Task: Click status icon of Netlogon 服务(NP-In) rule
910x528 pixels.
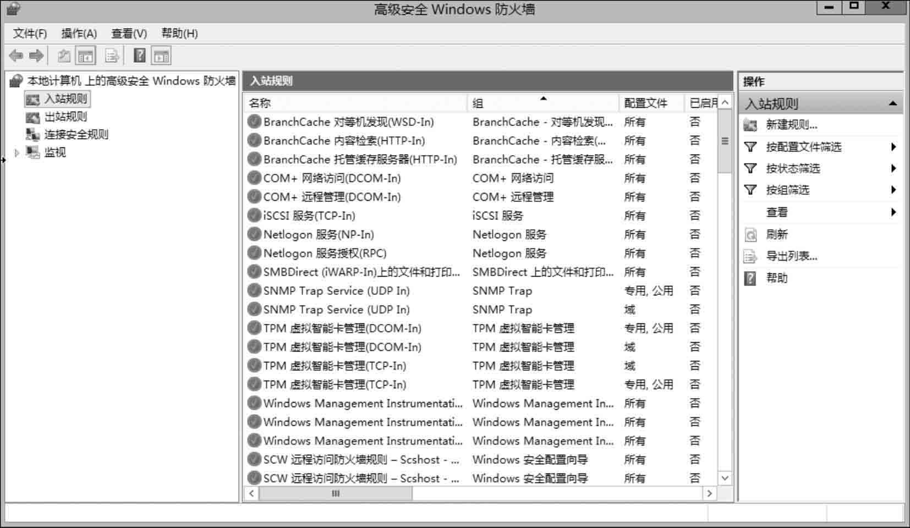Action: [254, 234]
